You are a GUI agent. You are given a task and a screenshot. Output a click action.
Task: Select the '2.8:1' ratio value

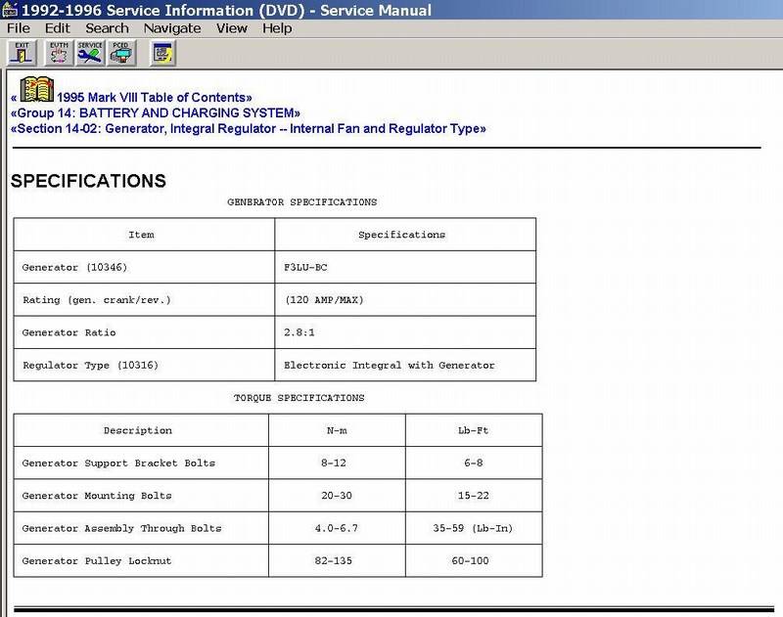(299, 332)
